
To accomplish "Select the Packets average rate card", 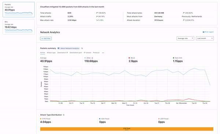I will click(x=19, y=10).
